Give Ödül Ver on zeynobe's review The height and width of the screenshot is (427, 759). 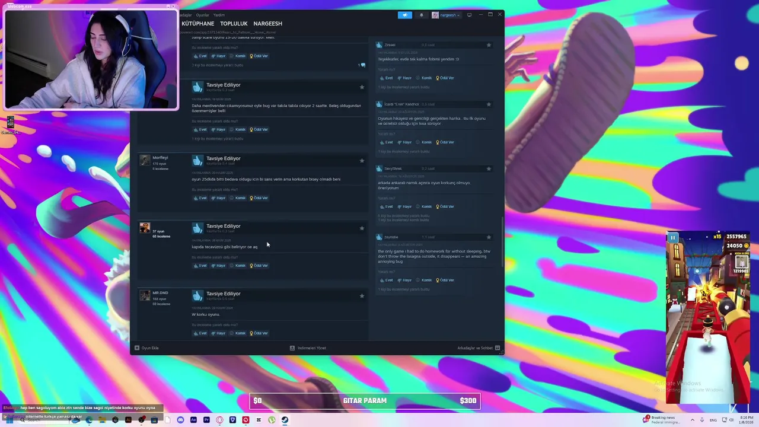point(445,280)
